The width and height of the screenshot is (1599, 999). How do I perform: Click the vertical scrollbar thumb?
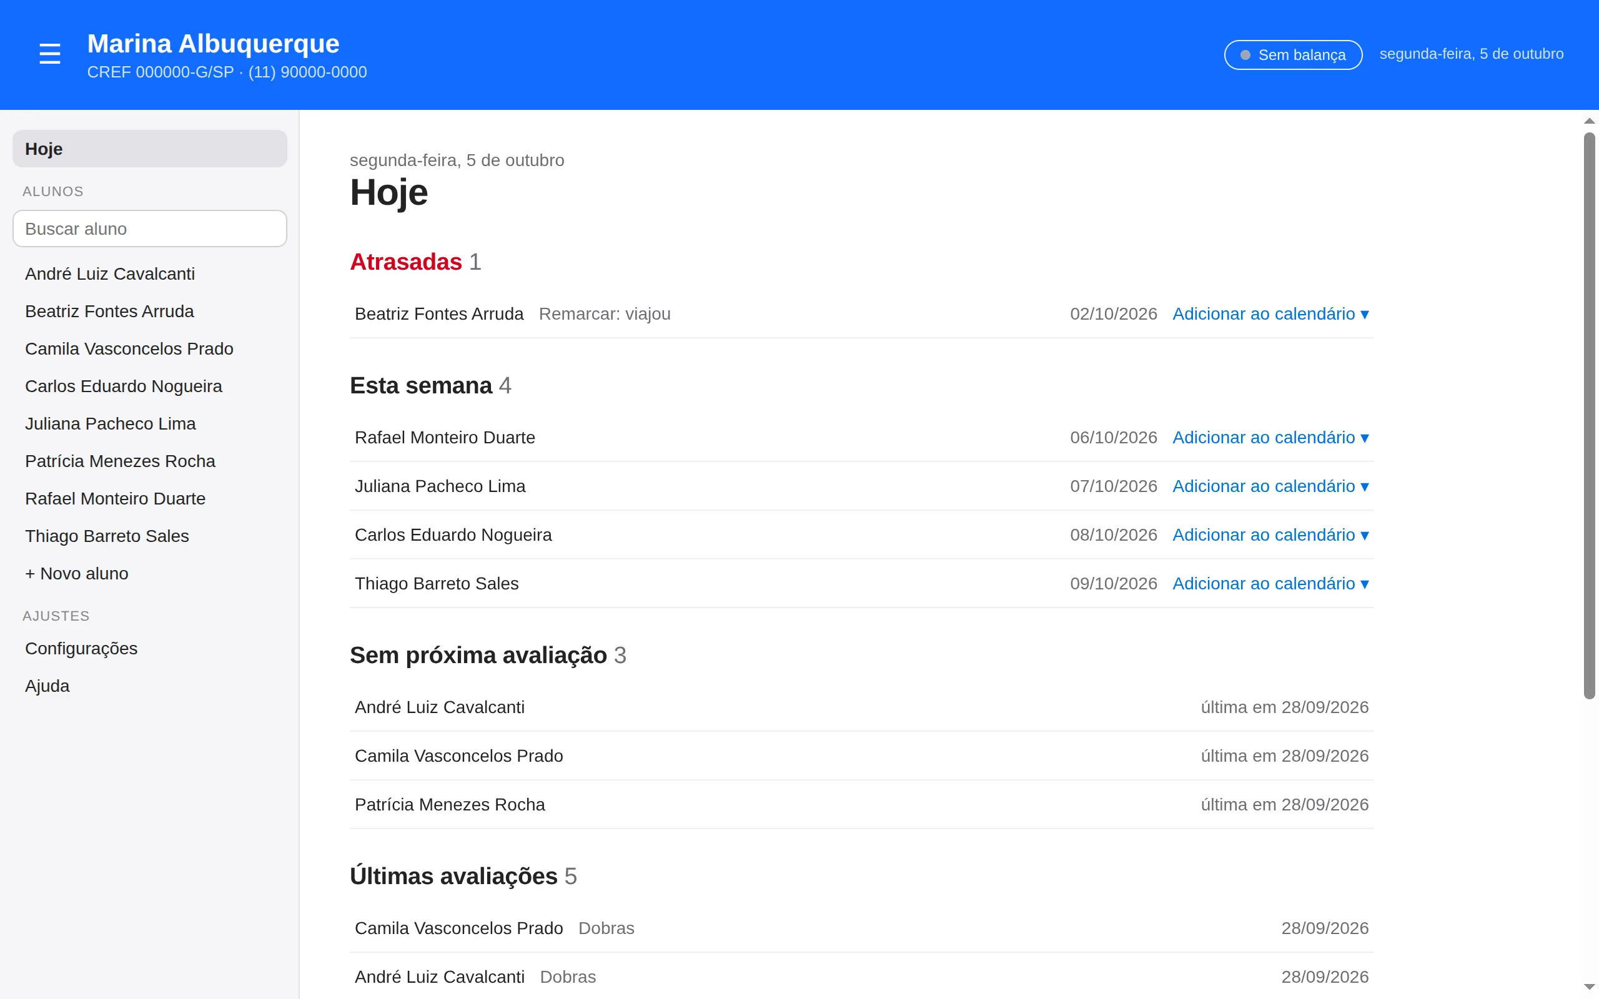click(x=1589, y=416)
